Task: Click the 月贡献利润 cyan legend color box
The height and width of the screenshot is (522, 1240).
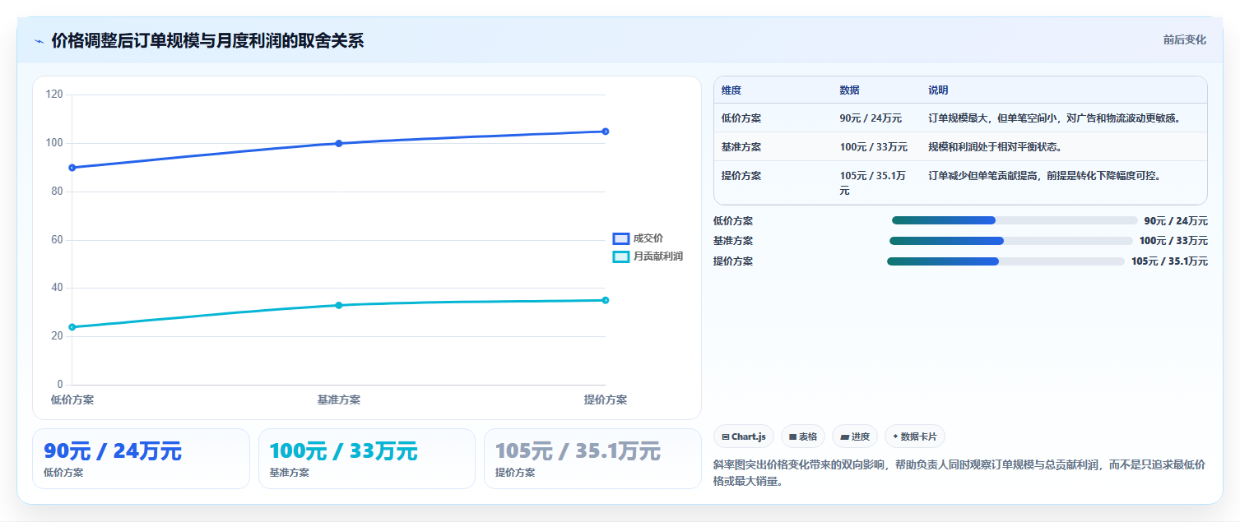Action: 621,256
